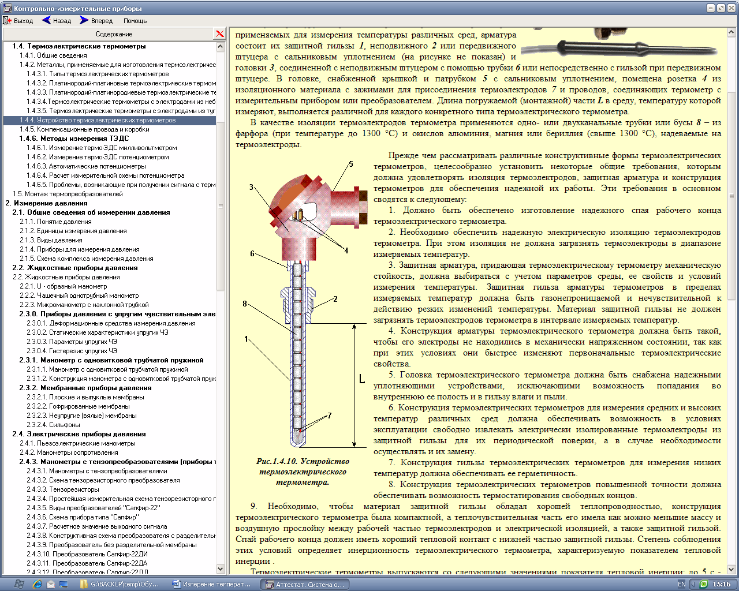739x591 pixels.
Task: Open 2.1.5. Схема комплекса измерения давления
Action: (x=87, y=259)
